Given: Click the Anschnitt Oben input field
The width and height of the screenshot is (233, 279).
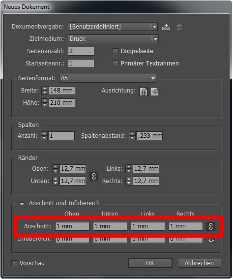Looking at the screenshot, I should [x=72, y=226].
